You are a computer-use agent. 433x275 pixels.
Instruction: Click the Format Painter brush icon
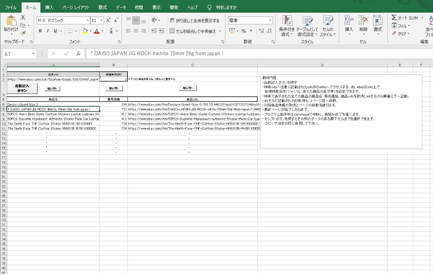point(23,33)
